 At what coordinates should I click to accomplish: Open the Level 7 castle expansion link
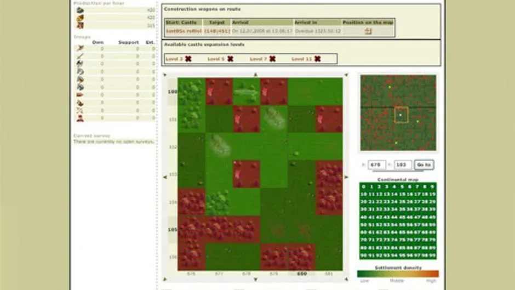coord(258,59)
